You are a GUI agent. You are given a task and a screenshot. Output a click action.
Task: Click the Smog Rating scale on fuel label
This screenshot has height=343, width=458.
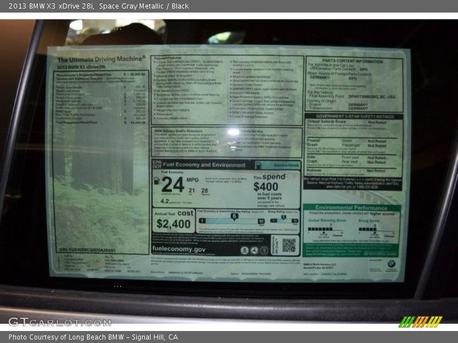point(284,218)
